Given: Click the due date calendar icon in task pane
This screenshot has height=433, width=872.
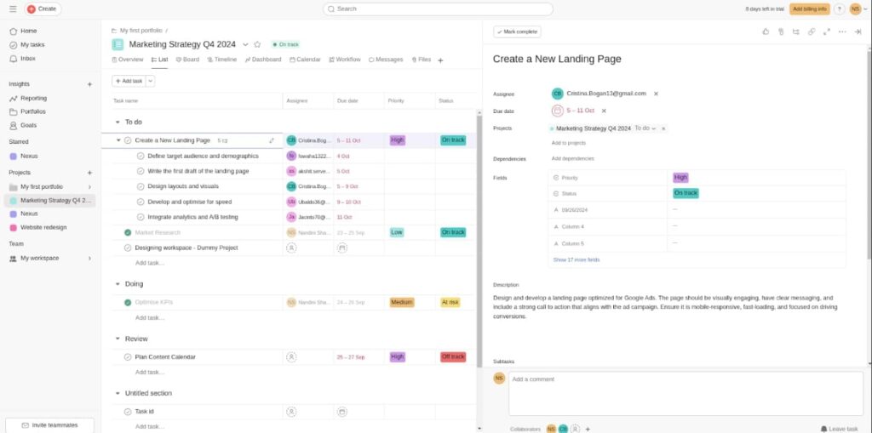Looking at the screenshot, I should (557, 111).
